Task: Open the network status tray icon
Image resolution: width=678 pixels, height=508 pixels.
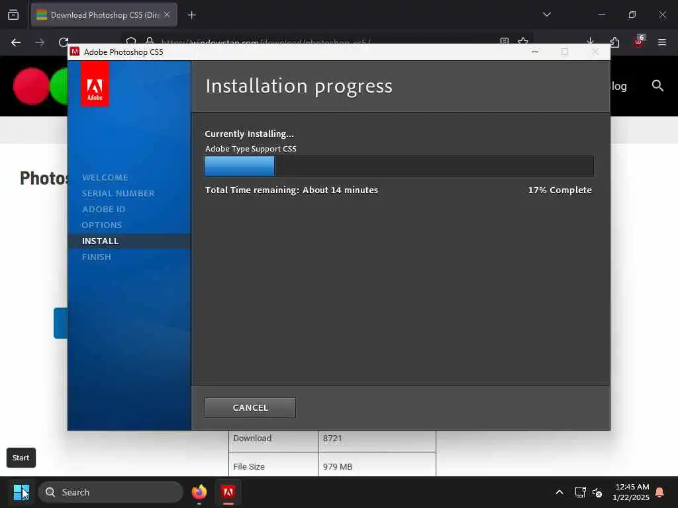Action: pyautogui.click(x=580, y=492)
